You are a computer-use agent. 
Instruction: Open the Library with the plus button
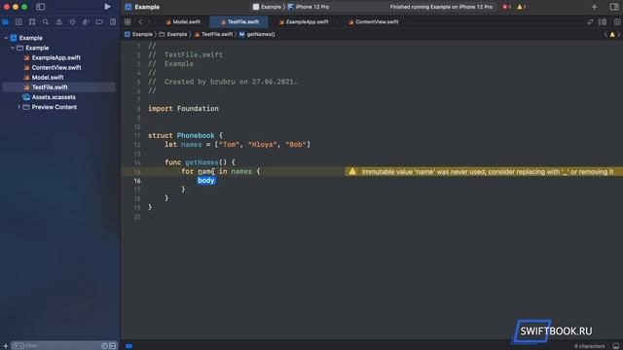[594, 7]
